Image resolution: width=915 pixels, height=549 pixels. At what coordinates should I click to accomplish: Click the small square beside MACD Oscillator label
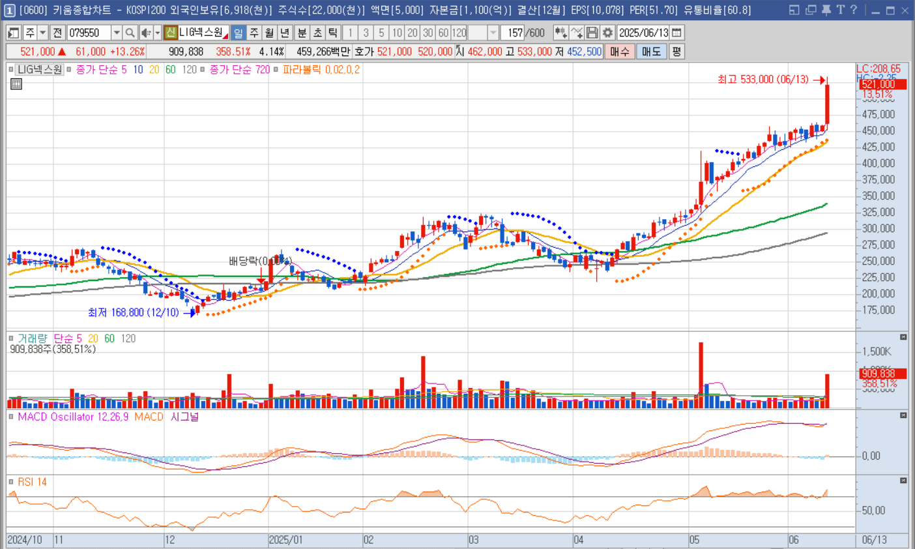click(11, 417)
